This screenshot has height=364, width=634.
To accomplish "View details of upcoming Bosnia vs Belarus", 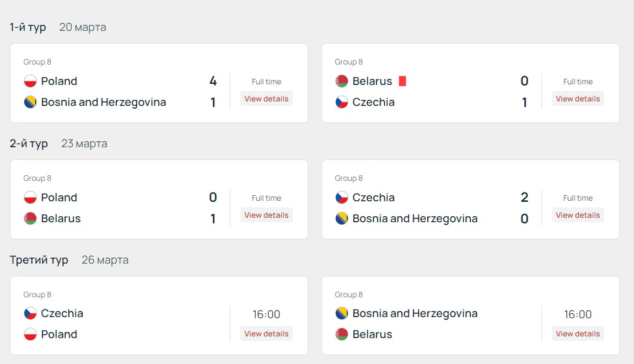I will 578,334.
